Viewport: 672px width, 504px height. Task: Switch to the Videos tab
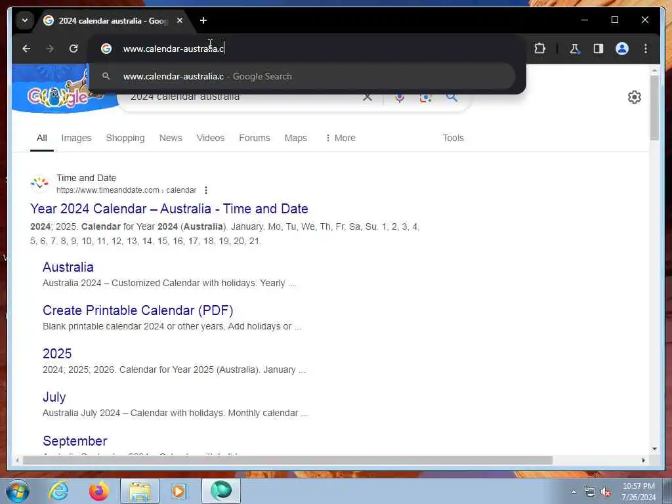211,138
